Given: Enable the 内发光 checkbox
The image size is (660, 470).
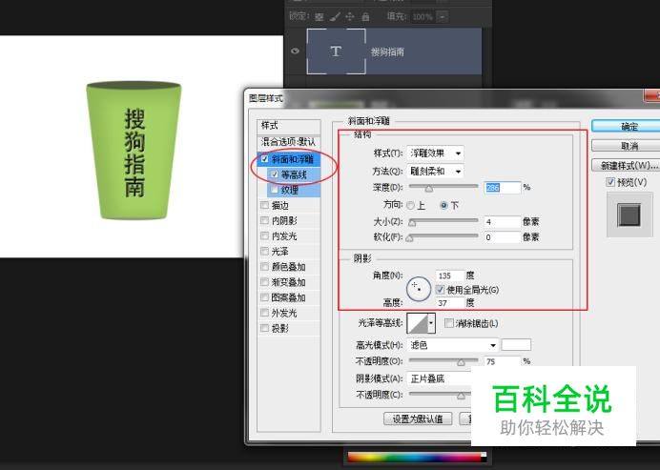Looking at the screenshot, I should tap(264, 235).
